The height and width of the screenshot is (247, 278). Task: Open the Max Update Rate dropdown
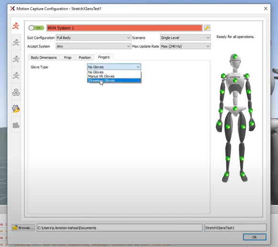[x=185, y=46]
